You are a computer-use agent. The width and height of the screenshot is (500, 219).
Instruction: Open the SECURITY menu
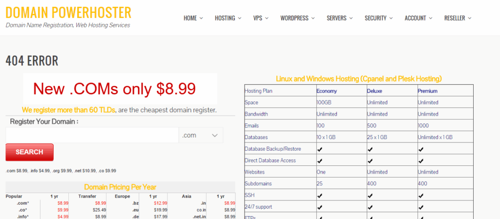378,18
